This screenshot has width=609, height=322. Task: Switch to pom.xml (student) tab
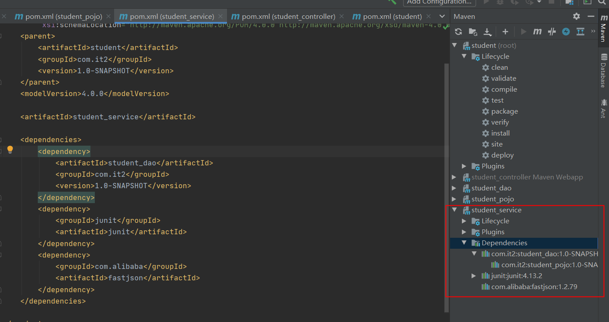pyautogui.click(x=392, y=16)
